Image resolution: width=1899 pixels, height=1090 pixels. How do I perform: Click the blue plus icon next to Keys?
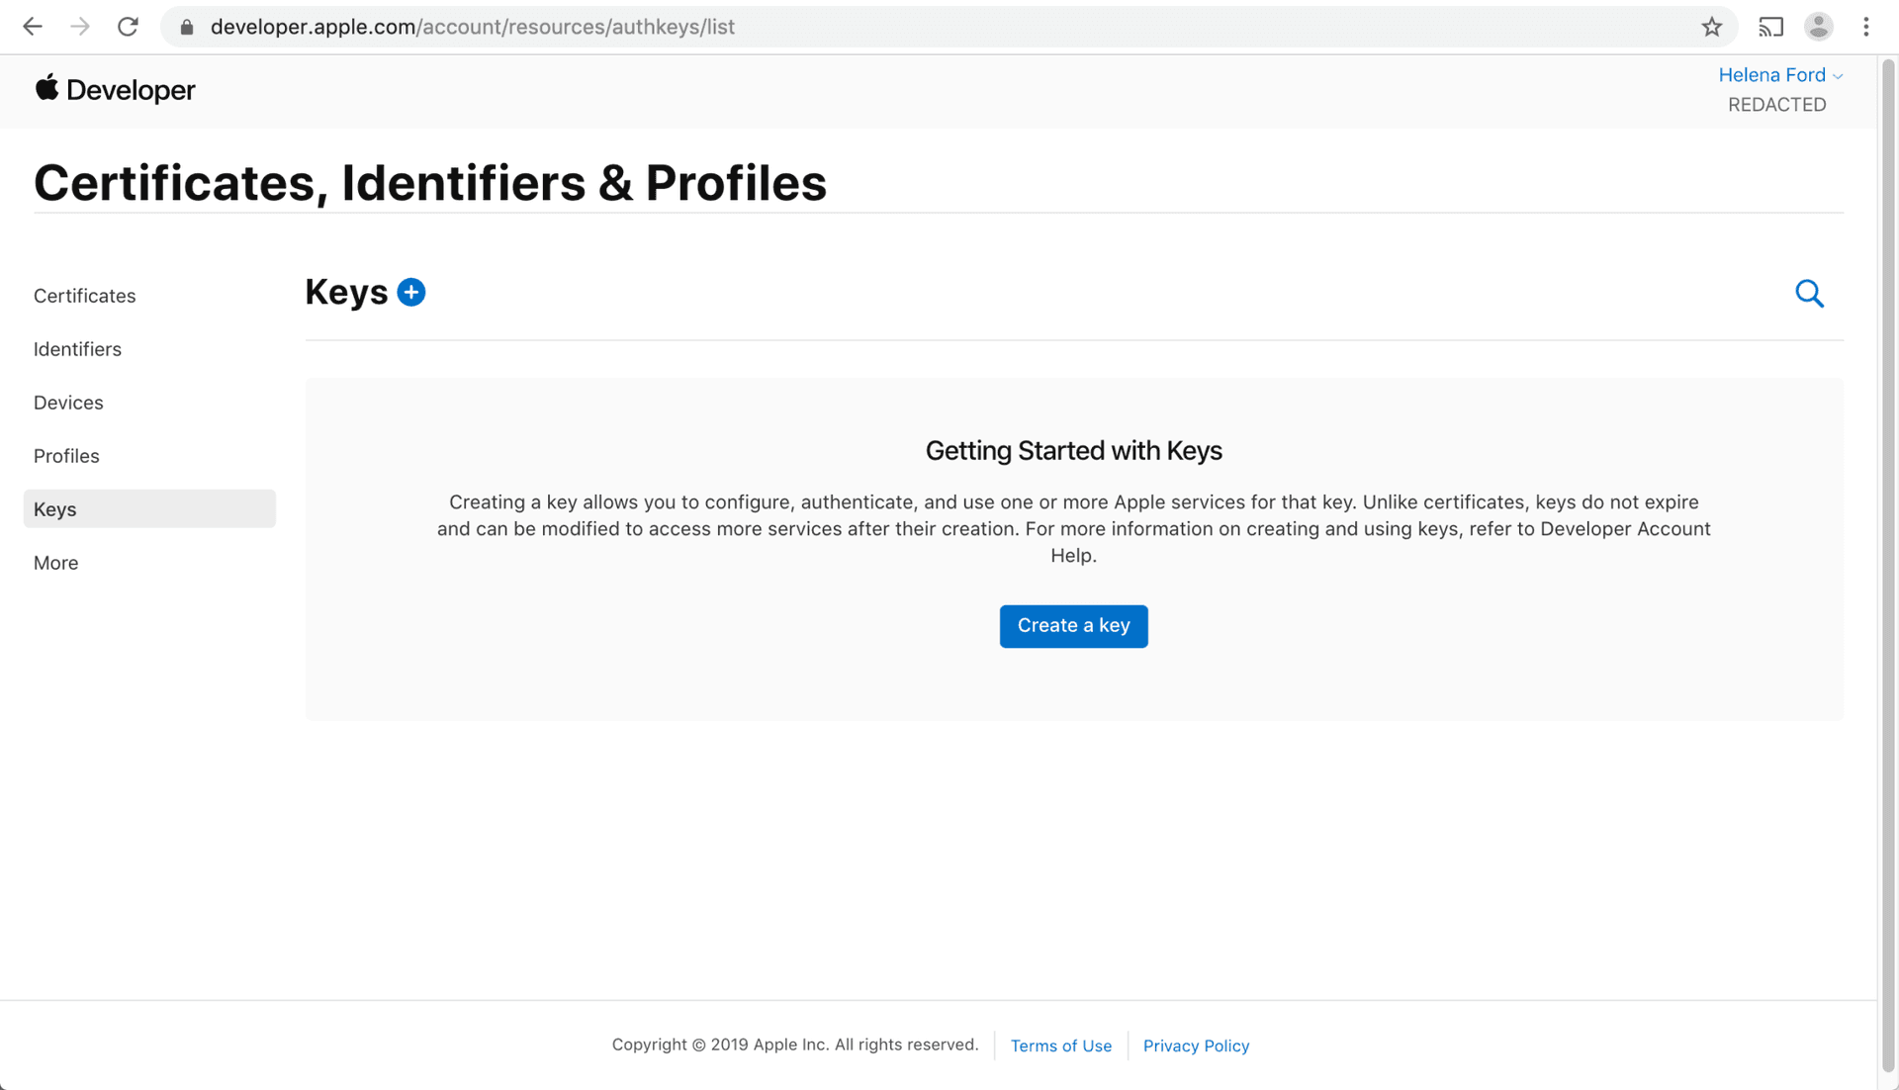(x=411, y=293)
